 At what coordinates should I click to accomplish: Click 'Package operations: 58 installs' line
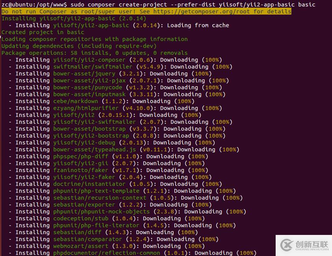click(94, 53)
